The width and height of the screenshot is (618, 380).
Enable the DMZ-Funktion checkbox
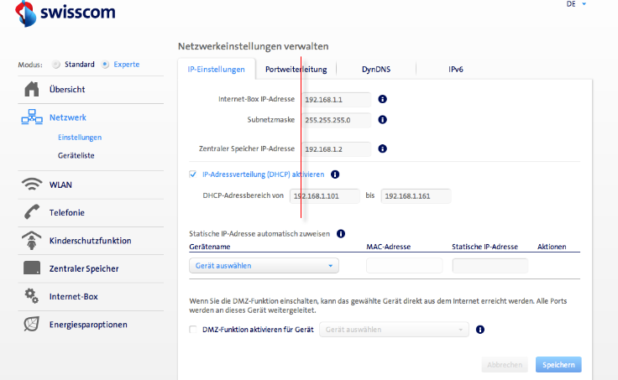(x=193, y=330)
